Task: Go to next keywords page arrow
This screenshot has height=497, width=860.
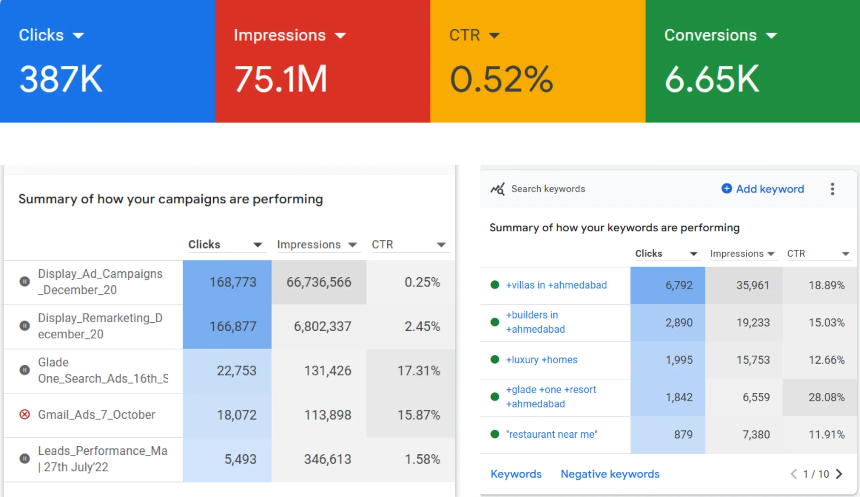Action: point(839,474)
